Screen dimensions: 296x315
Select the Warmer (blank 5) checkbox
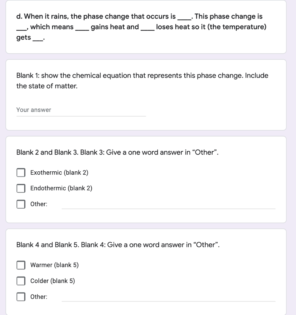point(21,265)
